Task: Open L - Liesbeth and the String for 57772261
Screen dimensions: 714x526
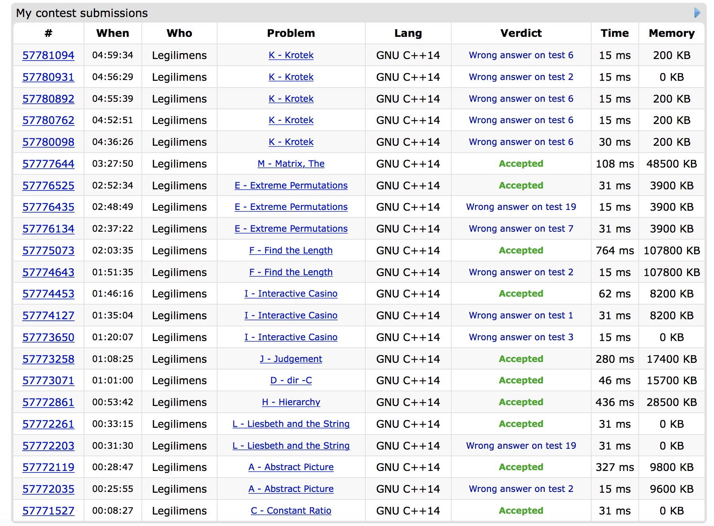Action: 291,424
